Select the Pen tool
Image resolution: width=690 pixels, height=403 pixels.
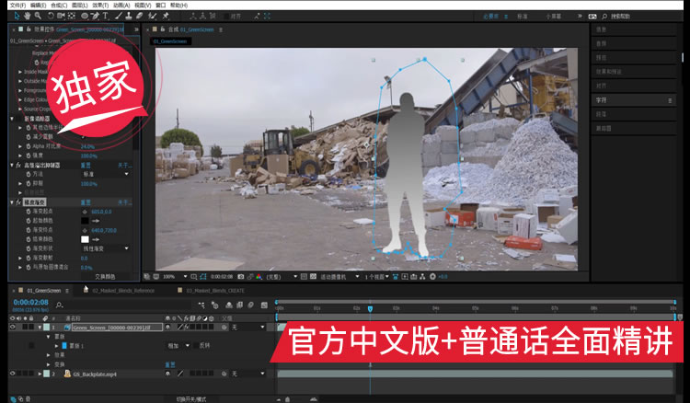pyautogui.click(x=95, y=16)
